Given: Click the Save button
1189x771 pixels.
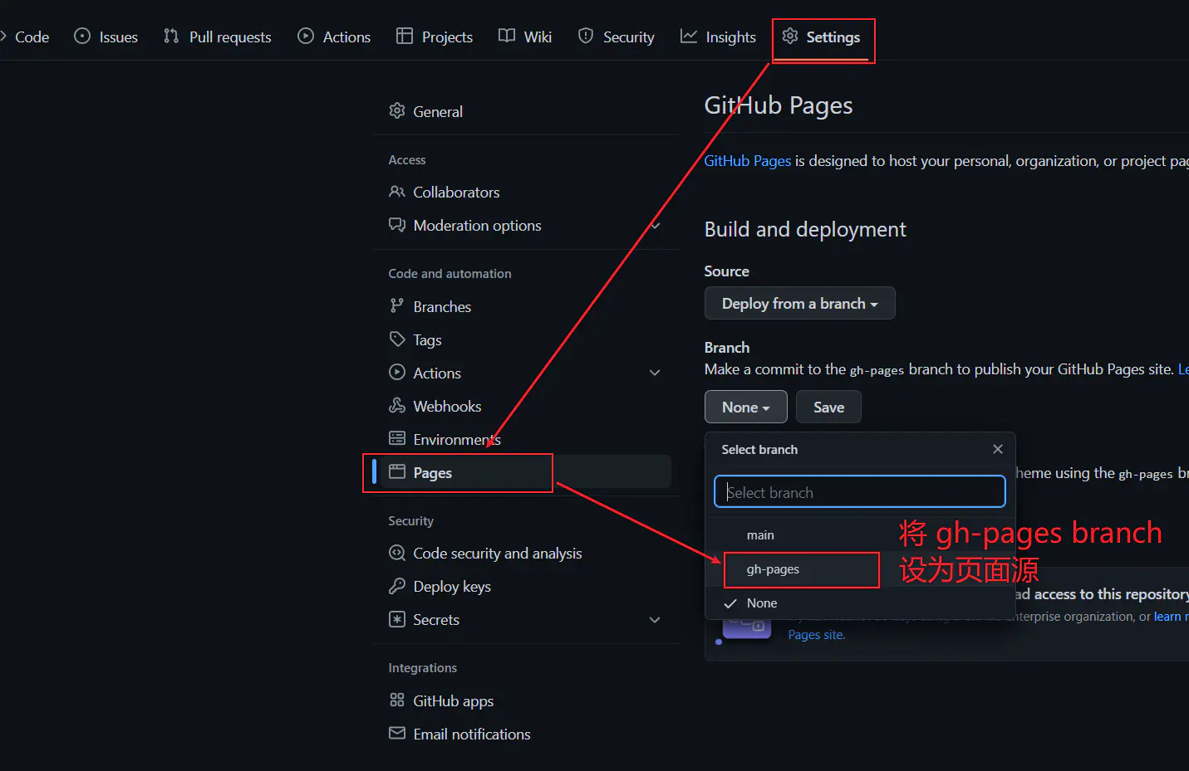Looking at the screenshot, I should [828, 407].
